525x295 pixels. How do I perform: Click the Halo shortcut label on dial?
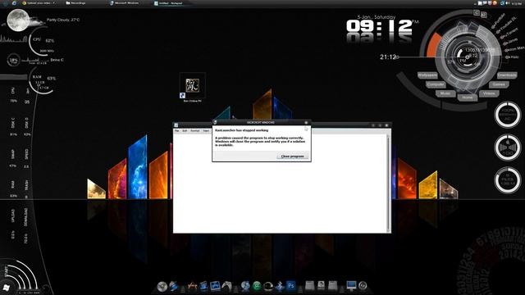pyautogui.click(x=512, y=57)
